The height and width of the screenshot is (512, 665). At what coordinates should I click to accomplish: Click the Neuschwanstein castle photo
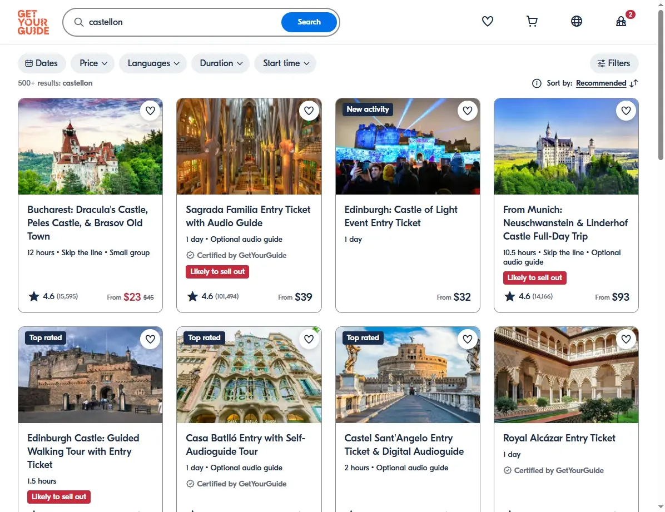(x=566, y=146)
